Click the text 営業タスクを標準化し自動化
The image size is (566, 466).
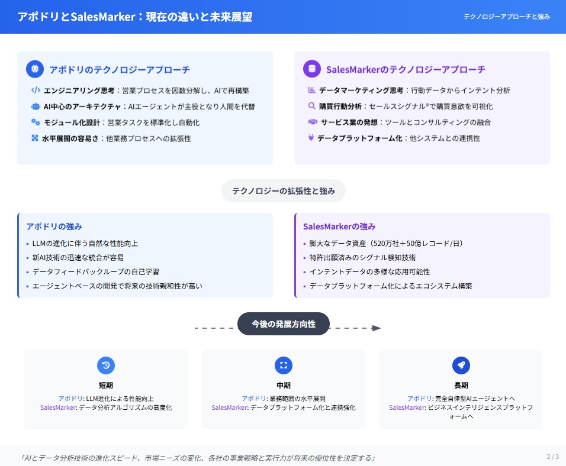[x=154, y=122]
